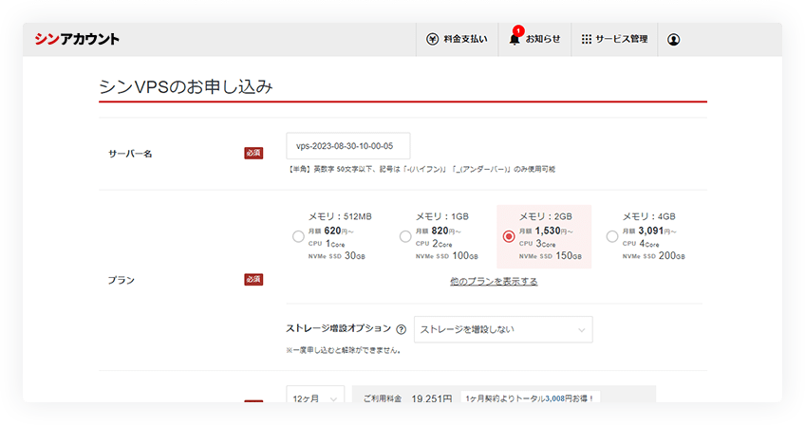Click the ご利用料金 19,251円 text
Image resolution: width=805 pixels, height=425 pixels.
407,398
